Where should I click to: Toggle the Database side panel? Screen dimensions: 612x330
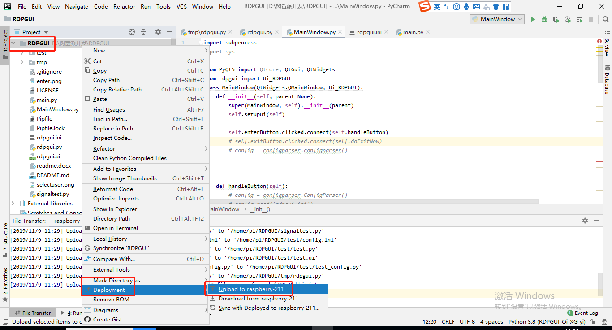pos(607,79)
